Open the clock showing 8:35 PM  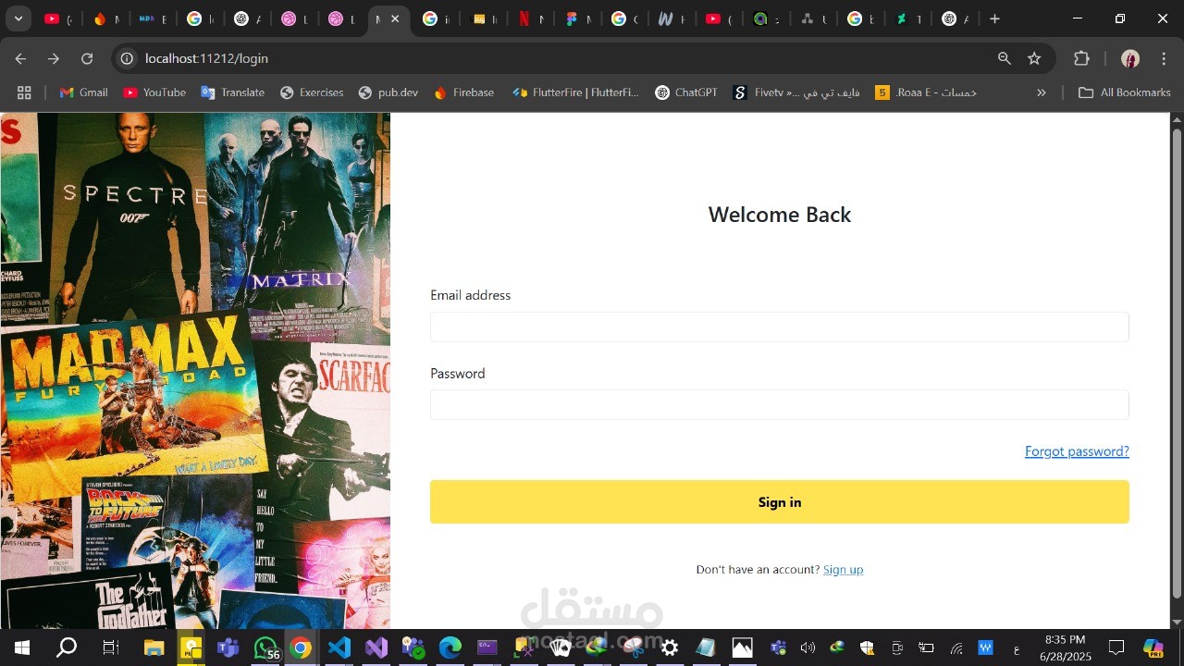pos(1065,647)
